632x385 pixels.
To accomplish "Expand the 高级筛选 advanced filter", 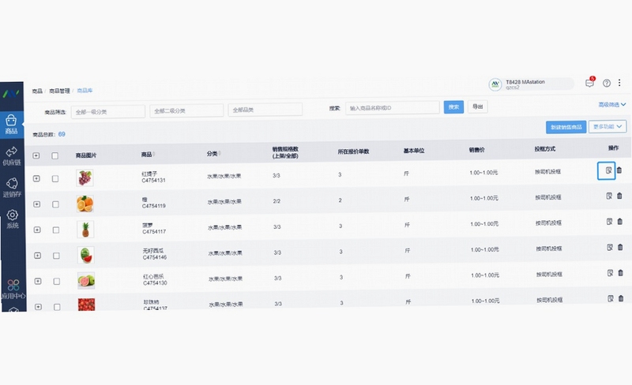I will 611,105.
